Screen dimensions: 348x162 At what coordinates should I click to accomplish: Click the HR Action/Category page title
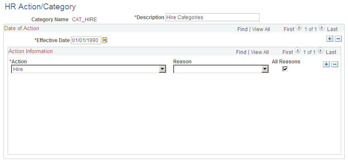point(40,7)
